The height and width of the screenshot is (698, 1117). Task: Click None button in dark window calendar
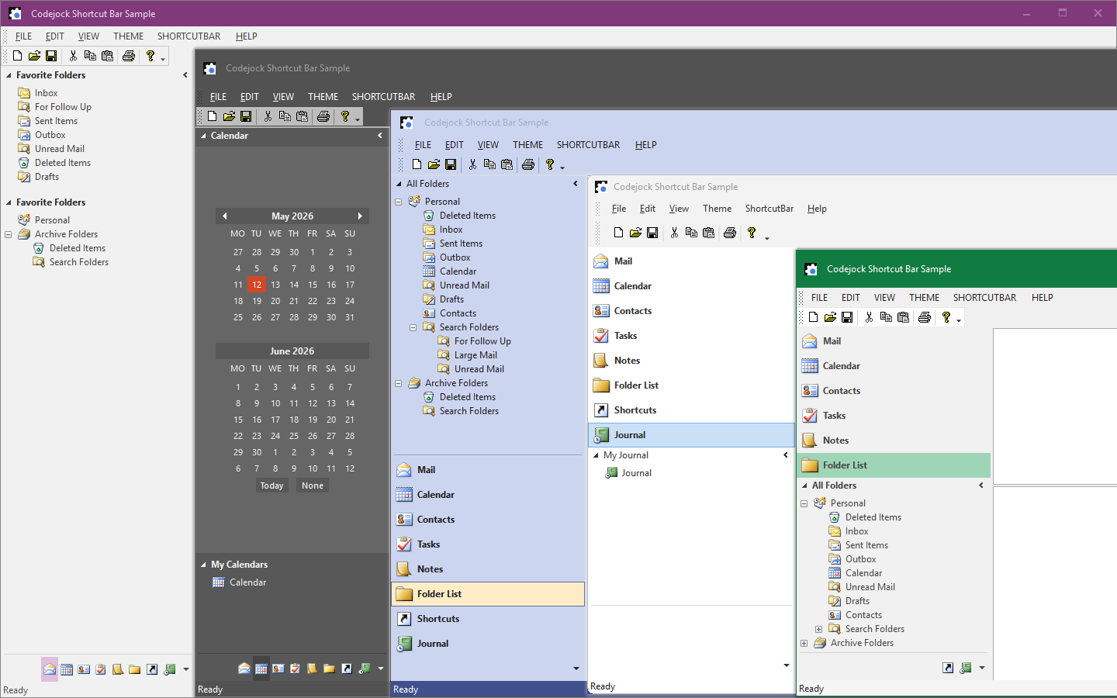[x=313, y=485]
